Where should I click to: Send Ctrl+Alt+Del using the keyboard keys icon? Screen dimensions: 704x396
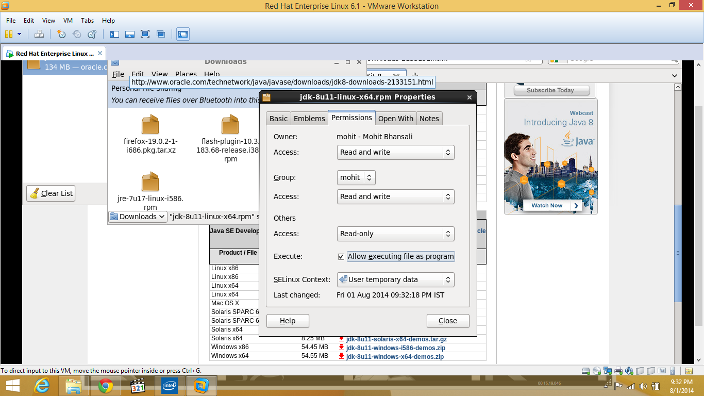click(39, 34)
